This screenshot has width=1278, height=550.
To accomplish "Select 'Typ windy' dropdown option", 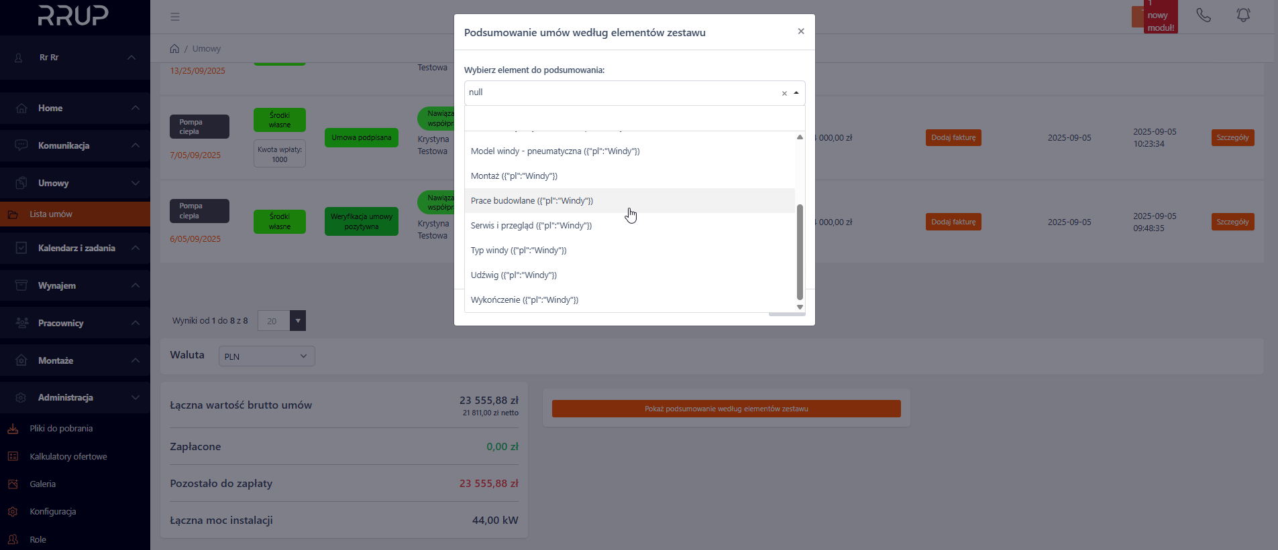I will pos(518,251).
